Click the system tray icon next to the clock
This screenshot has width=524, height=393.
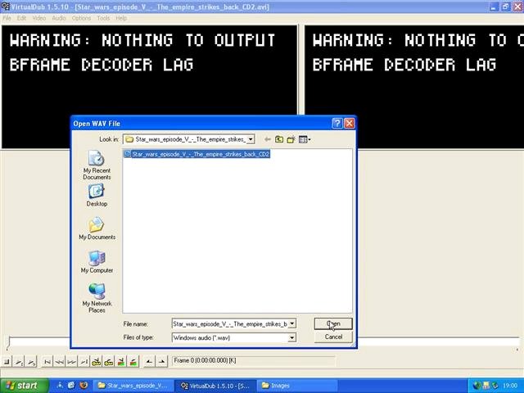point(495,386)
